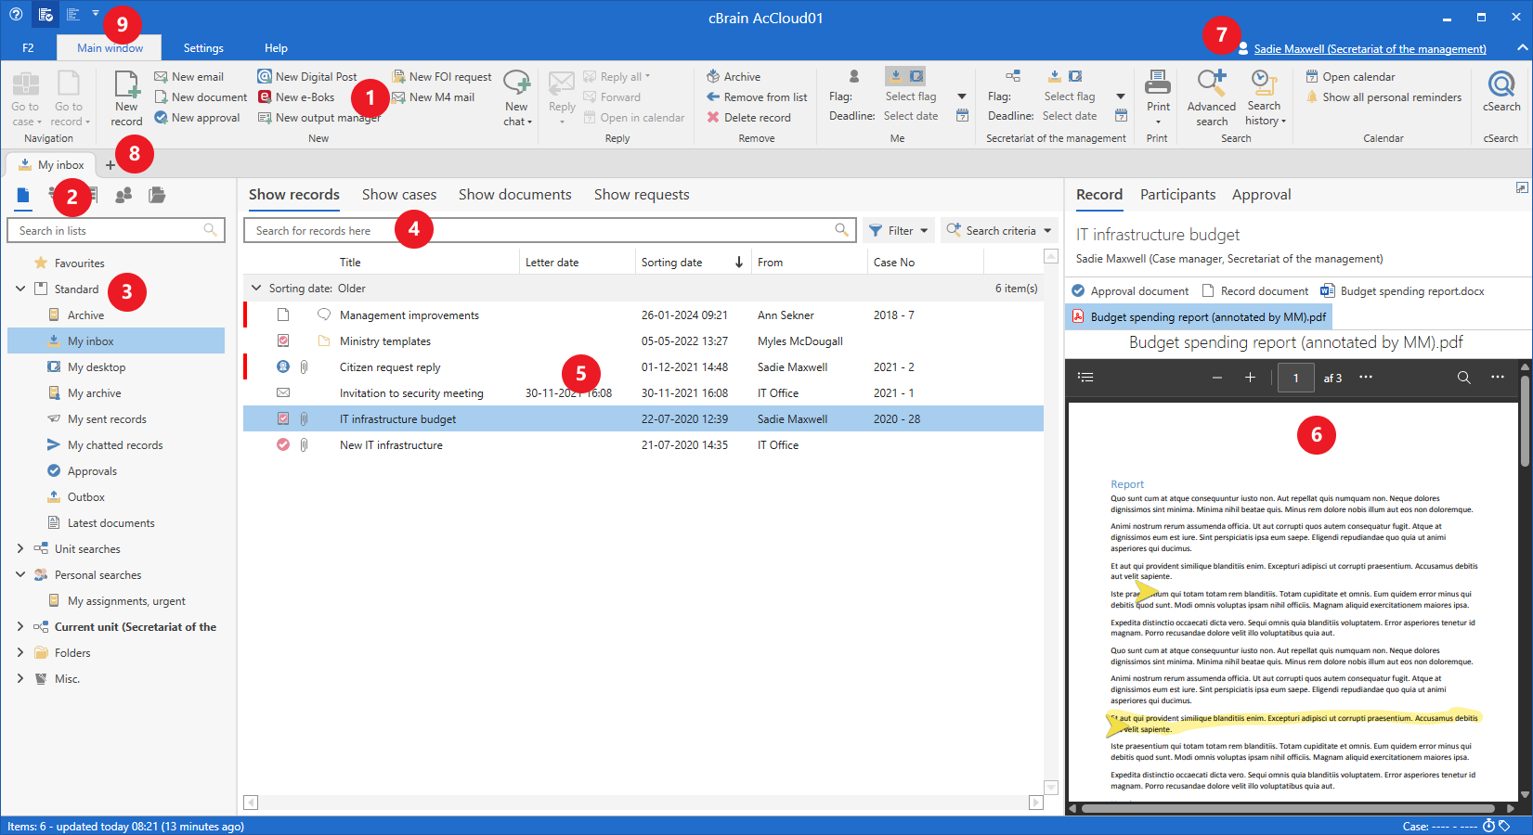Open PDF table of contents sidebar

pos(1085,378)
